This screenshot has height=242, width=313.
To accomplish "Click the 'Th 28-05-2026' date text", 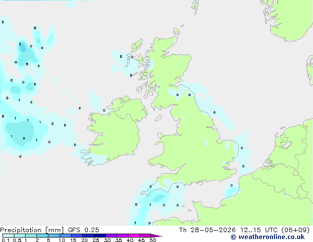I will (x=207, y=230).
